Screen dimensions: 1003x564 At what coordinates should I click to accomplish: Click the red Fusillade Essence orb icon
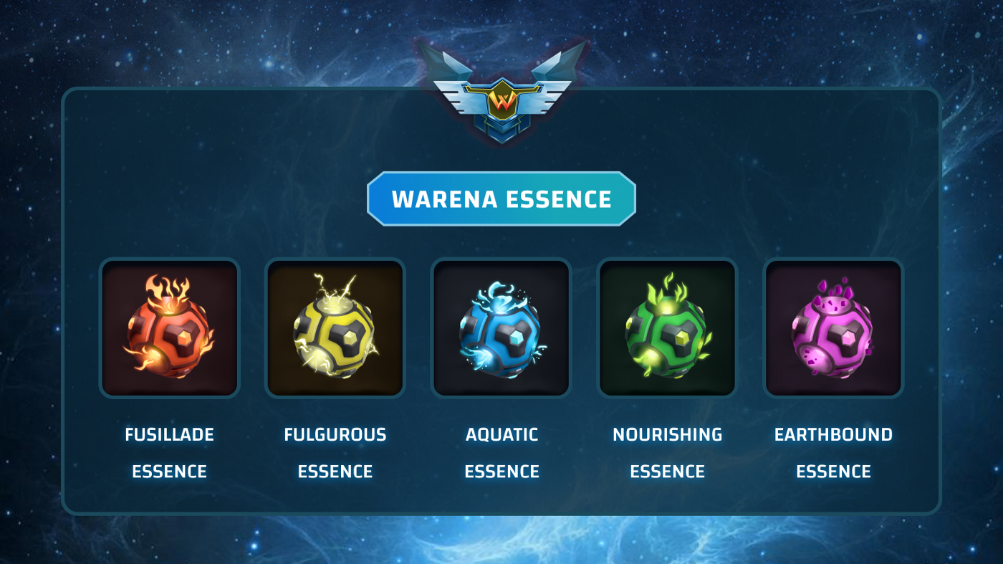(x=169, y=328)
